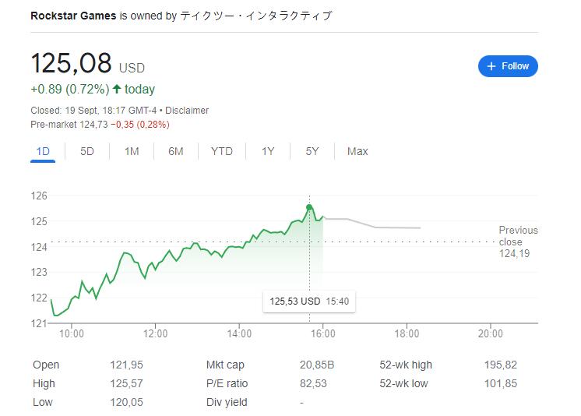Viewport: 581px width, 416px height.
Task: Select the Max chart range
Action: coord(357,151)
